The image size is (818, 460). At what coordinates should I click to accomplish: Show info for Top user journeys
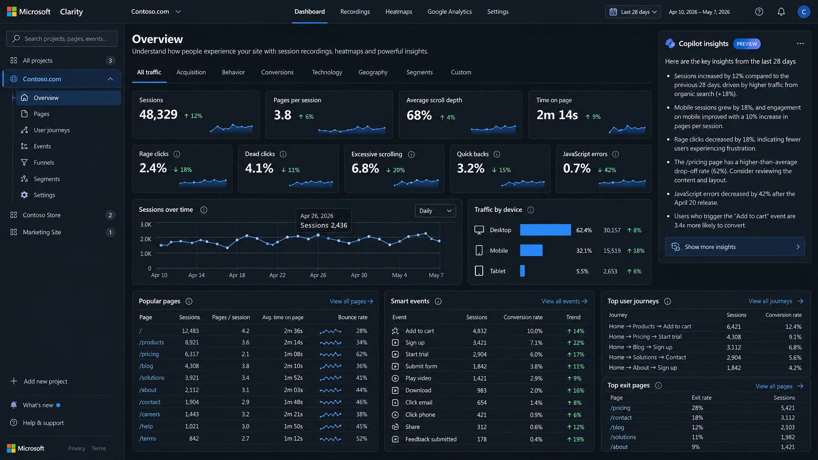tap(668, 301)
